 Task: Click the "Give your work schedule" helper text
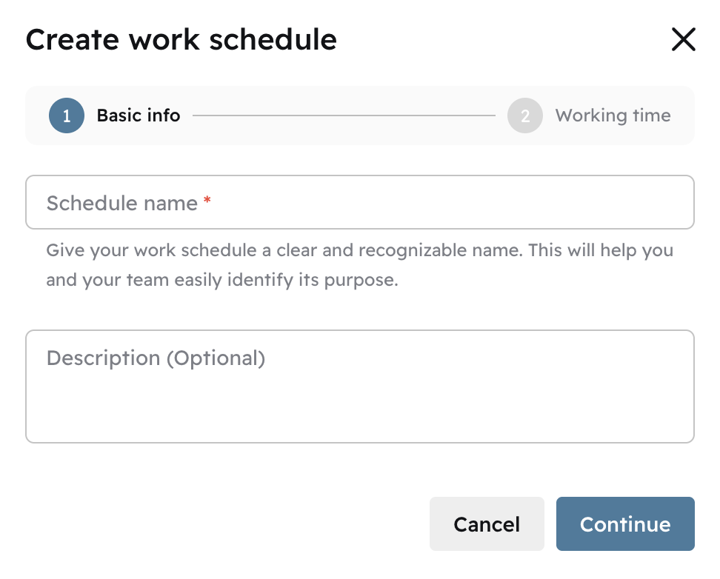coord(359,250)
